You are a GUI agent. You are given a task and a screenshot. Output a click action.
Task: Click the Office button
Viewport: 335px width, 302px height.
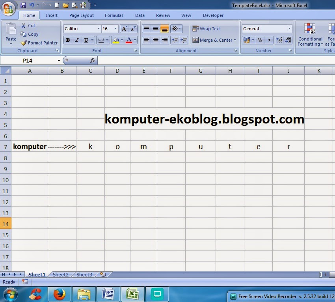pyautogui.click(x=8, y=9)
